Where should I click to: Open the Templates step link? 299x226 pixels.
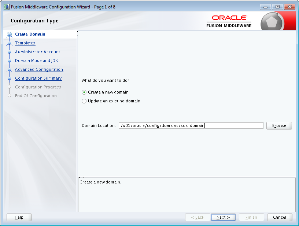[25, 43]
